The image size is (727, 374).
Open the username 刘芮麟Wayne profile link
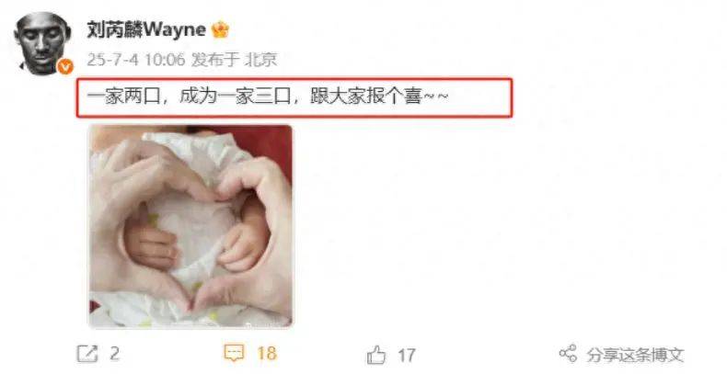coord(146,30)
